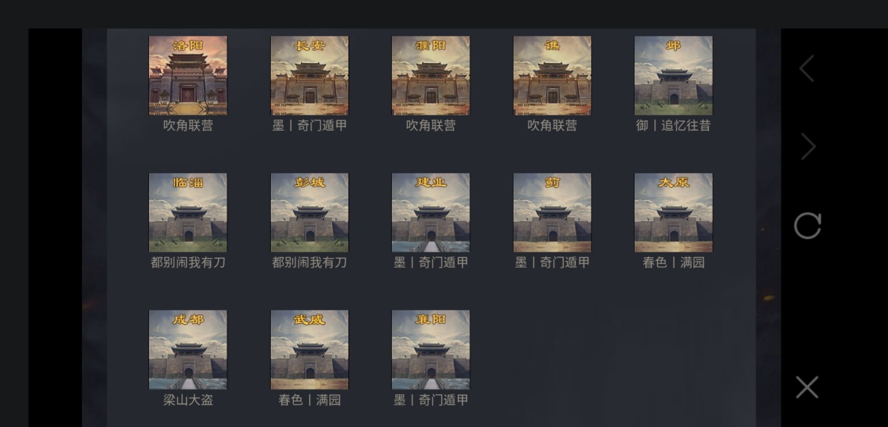The width and height of the screenshot is (888, 427).
Task: Click the 谯 city fortress icon
Action: point(552,75)
